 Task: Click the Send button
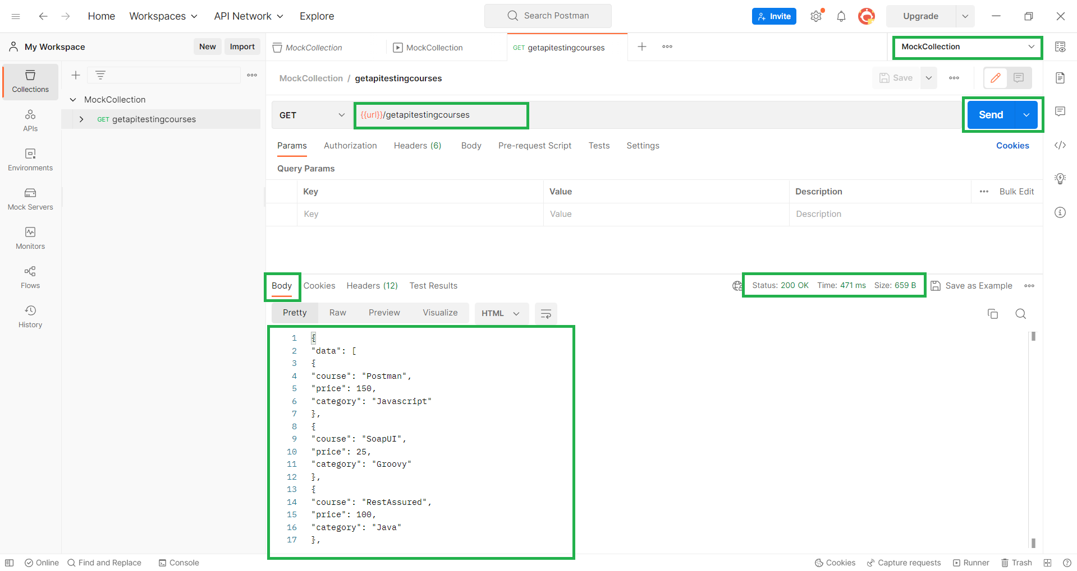tap(991, 115)
